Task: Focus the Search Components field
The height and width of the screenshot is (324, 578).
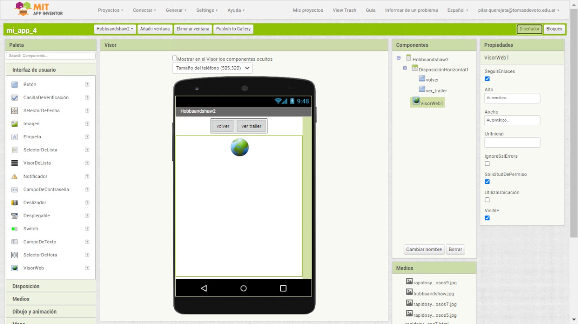Action: [51, 56]
